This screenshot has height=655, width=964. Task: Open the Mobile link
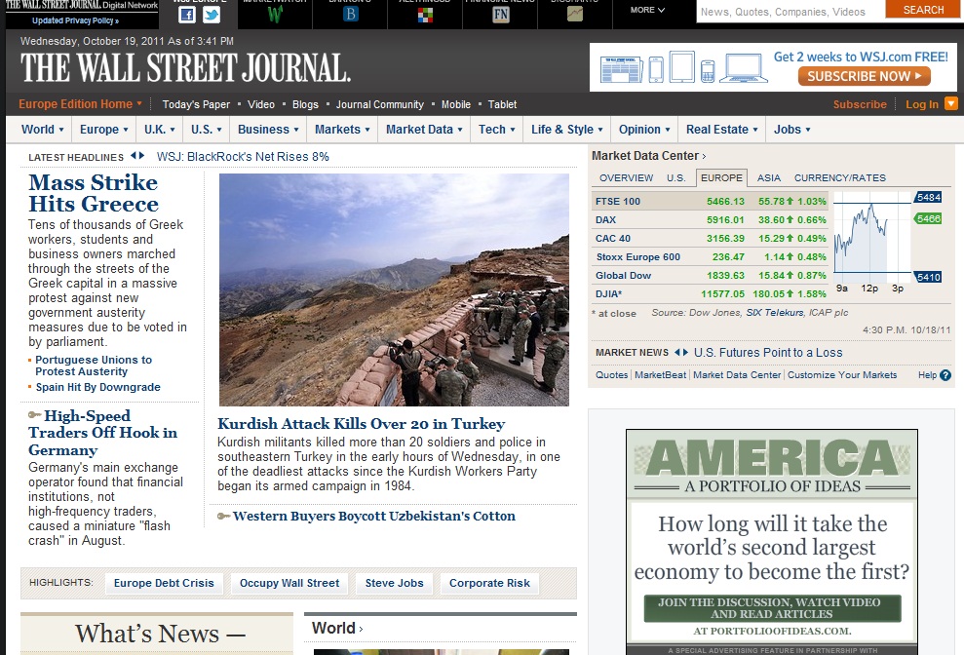coord(455,104)
